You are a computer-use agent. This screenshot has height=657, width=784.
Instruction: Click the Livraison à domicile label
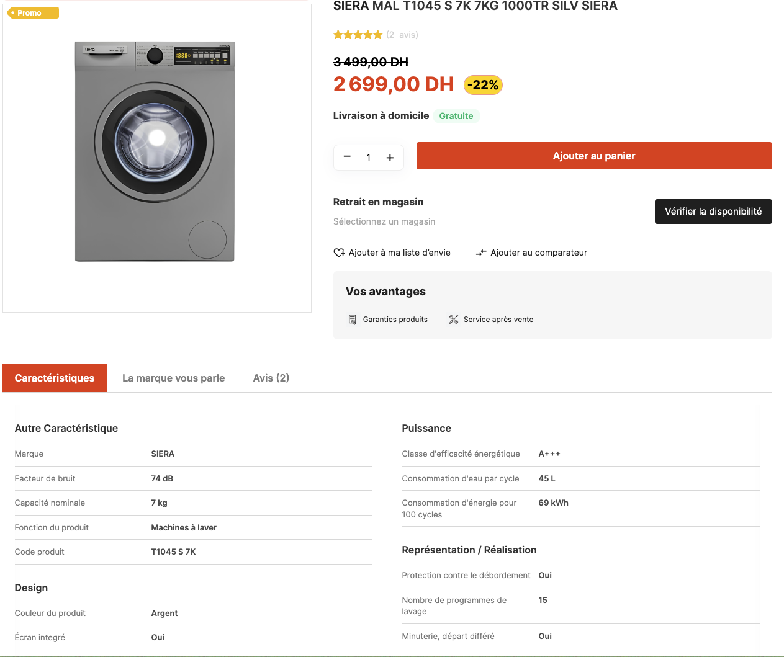pos(381,115)
